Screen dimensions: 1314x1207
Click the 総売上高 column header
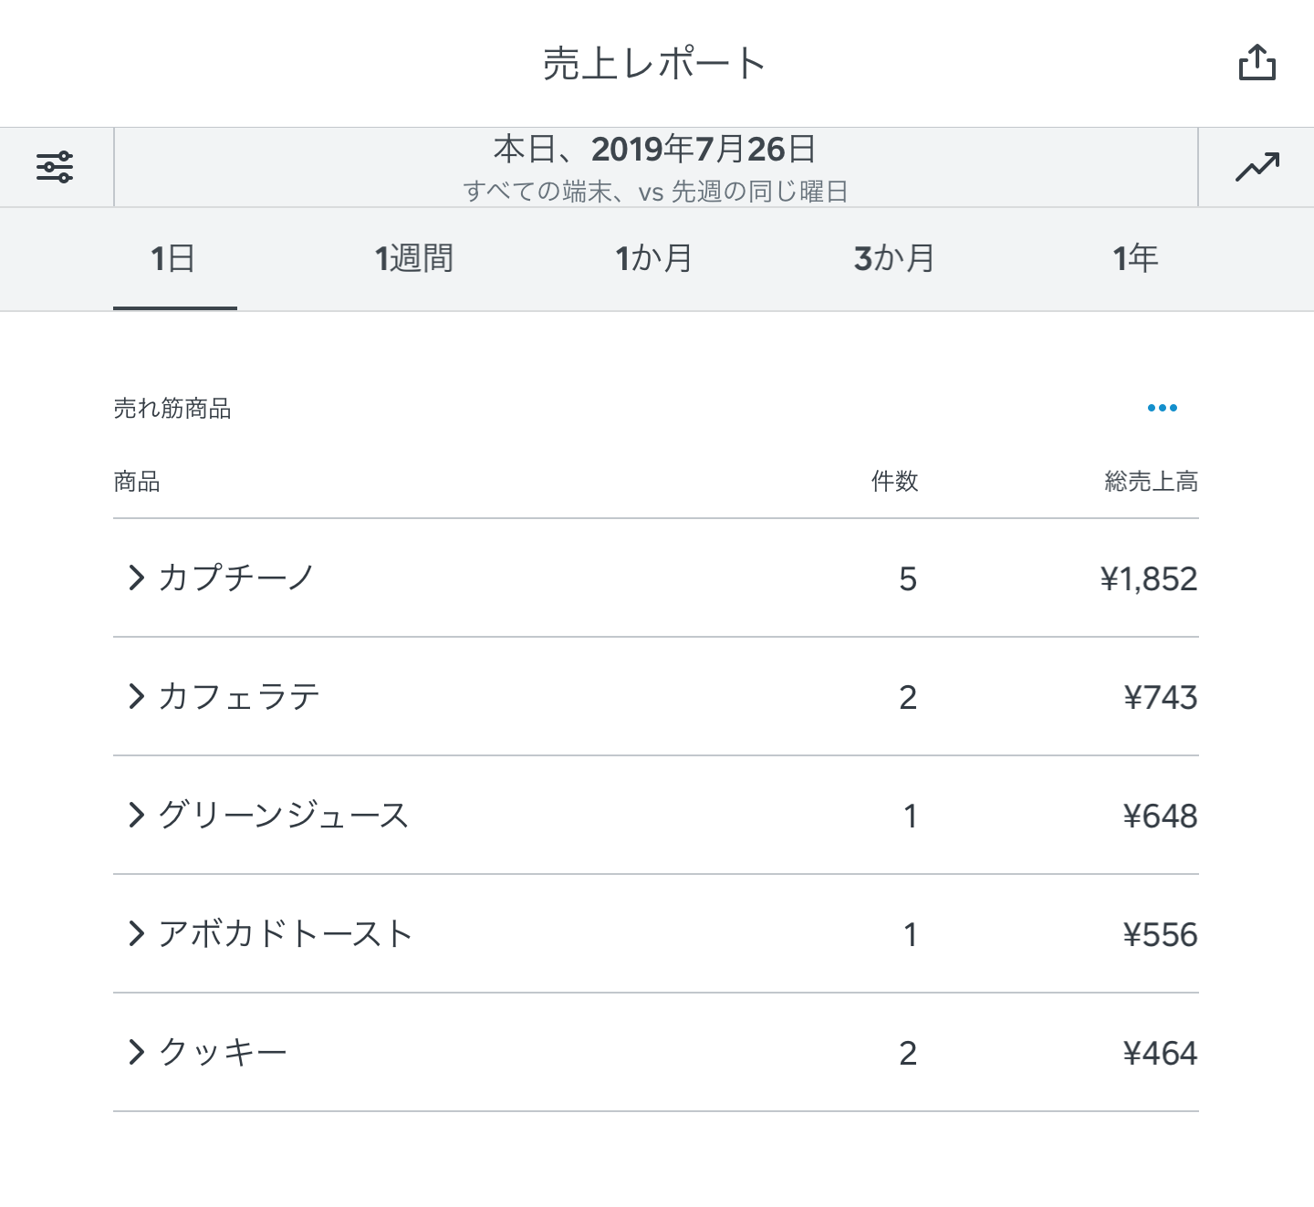[x=1149, y=482]
